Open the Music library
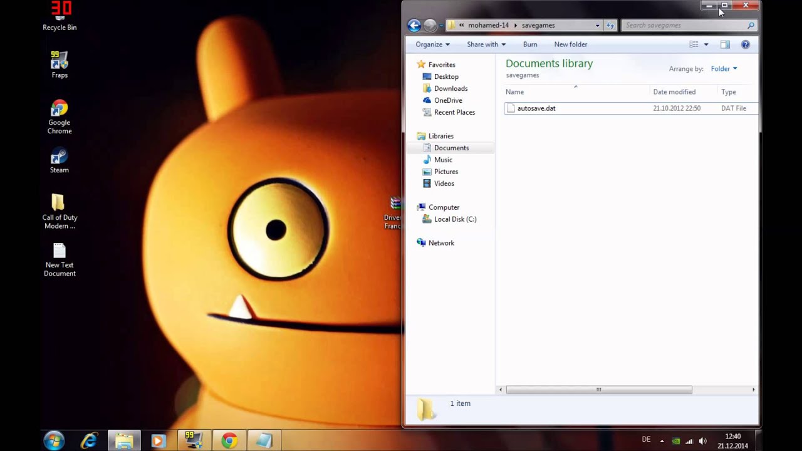 (443, 160)
